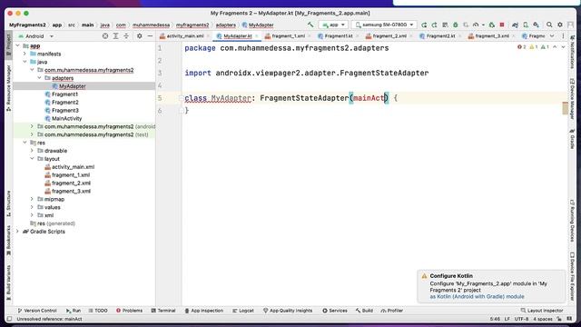This screenshot has width=581, height=327.
Task: Open the Run tool window
Action: point(74,311)
